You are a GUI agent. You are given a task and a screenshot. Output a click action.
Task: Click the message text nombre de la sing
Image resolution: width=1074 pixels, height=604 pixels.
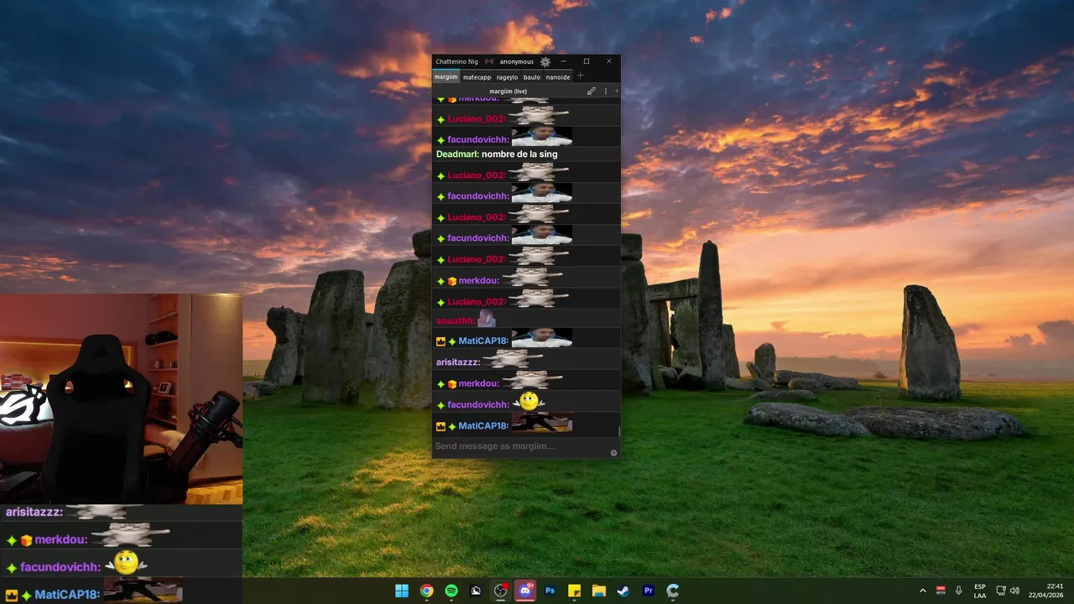click(x=519, y=154)
